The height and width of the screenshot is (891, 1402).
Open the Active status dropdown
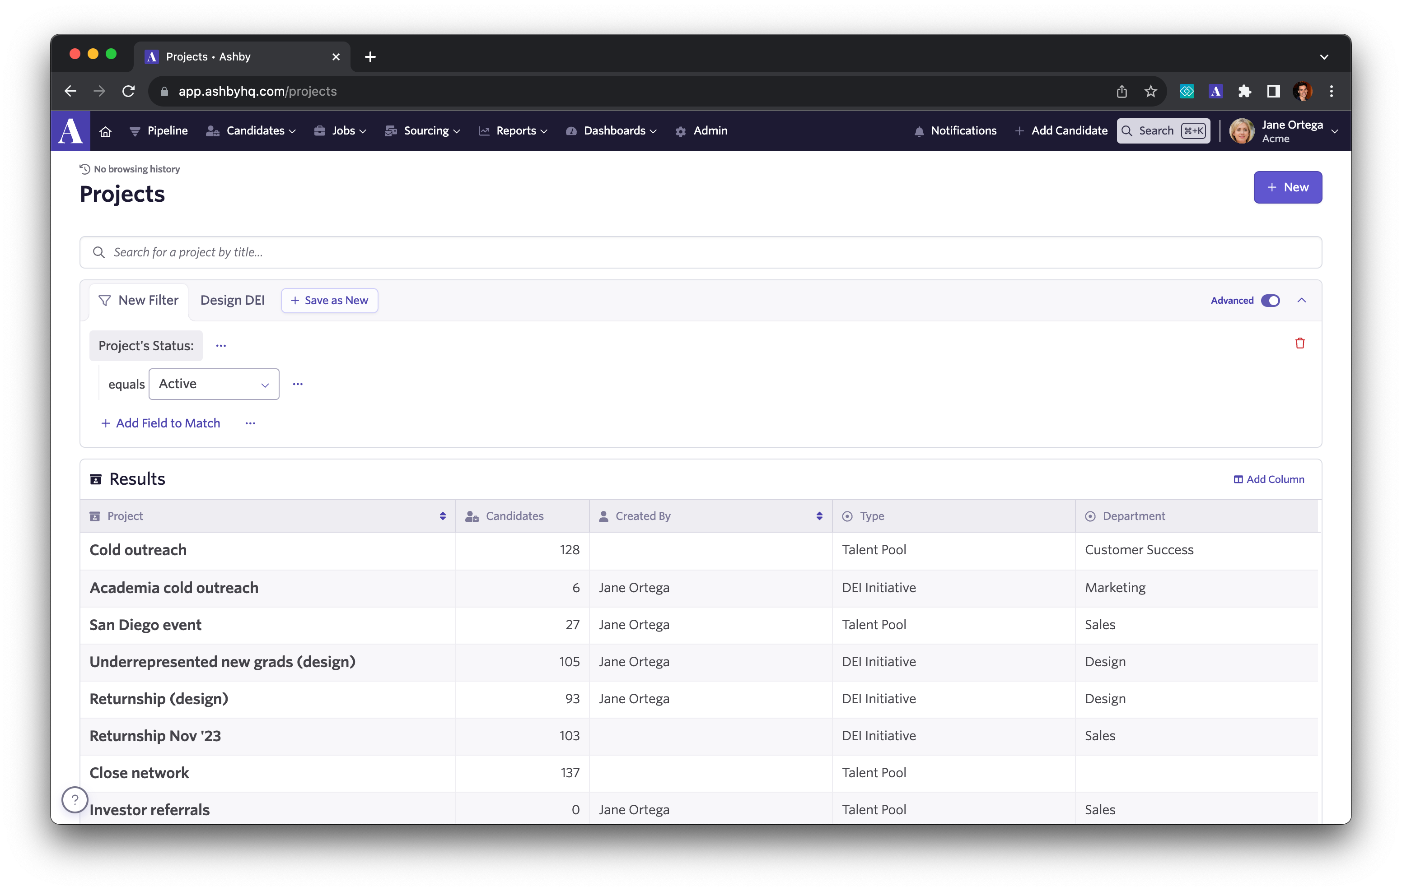214,384
